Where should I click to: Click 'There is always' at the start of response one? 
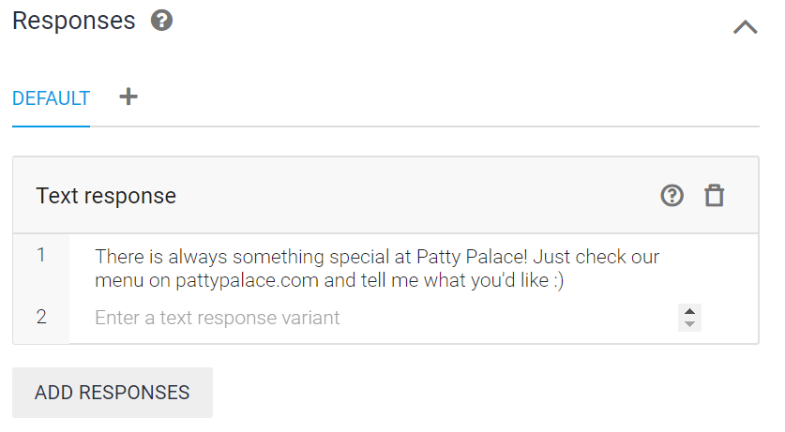pyautogui.click(x=161, y=257)
